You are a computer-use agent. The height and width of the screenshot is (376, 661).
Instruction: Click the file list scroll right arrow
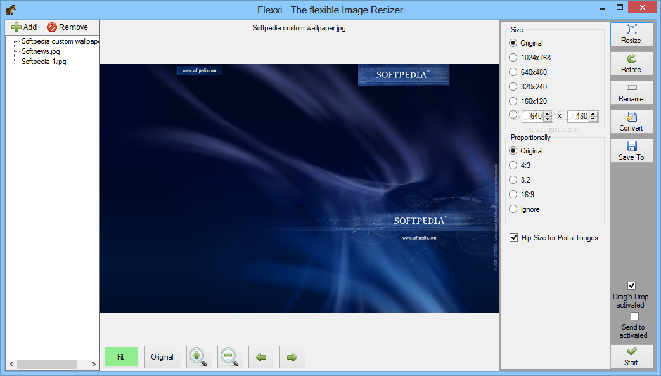[94, 364]
